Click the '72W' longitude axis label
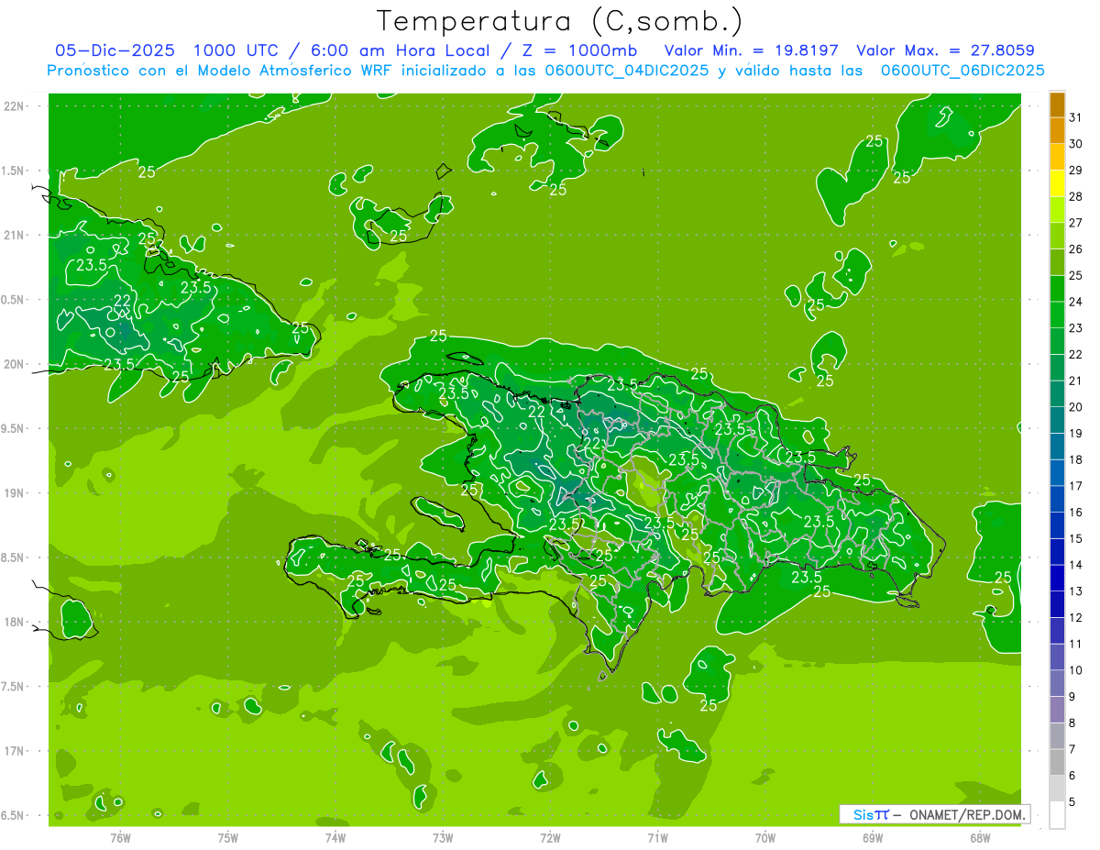Screen dimensions: 1100x850 (550, 838)
